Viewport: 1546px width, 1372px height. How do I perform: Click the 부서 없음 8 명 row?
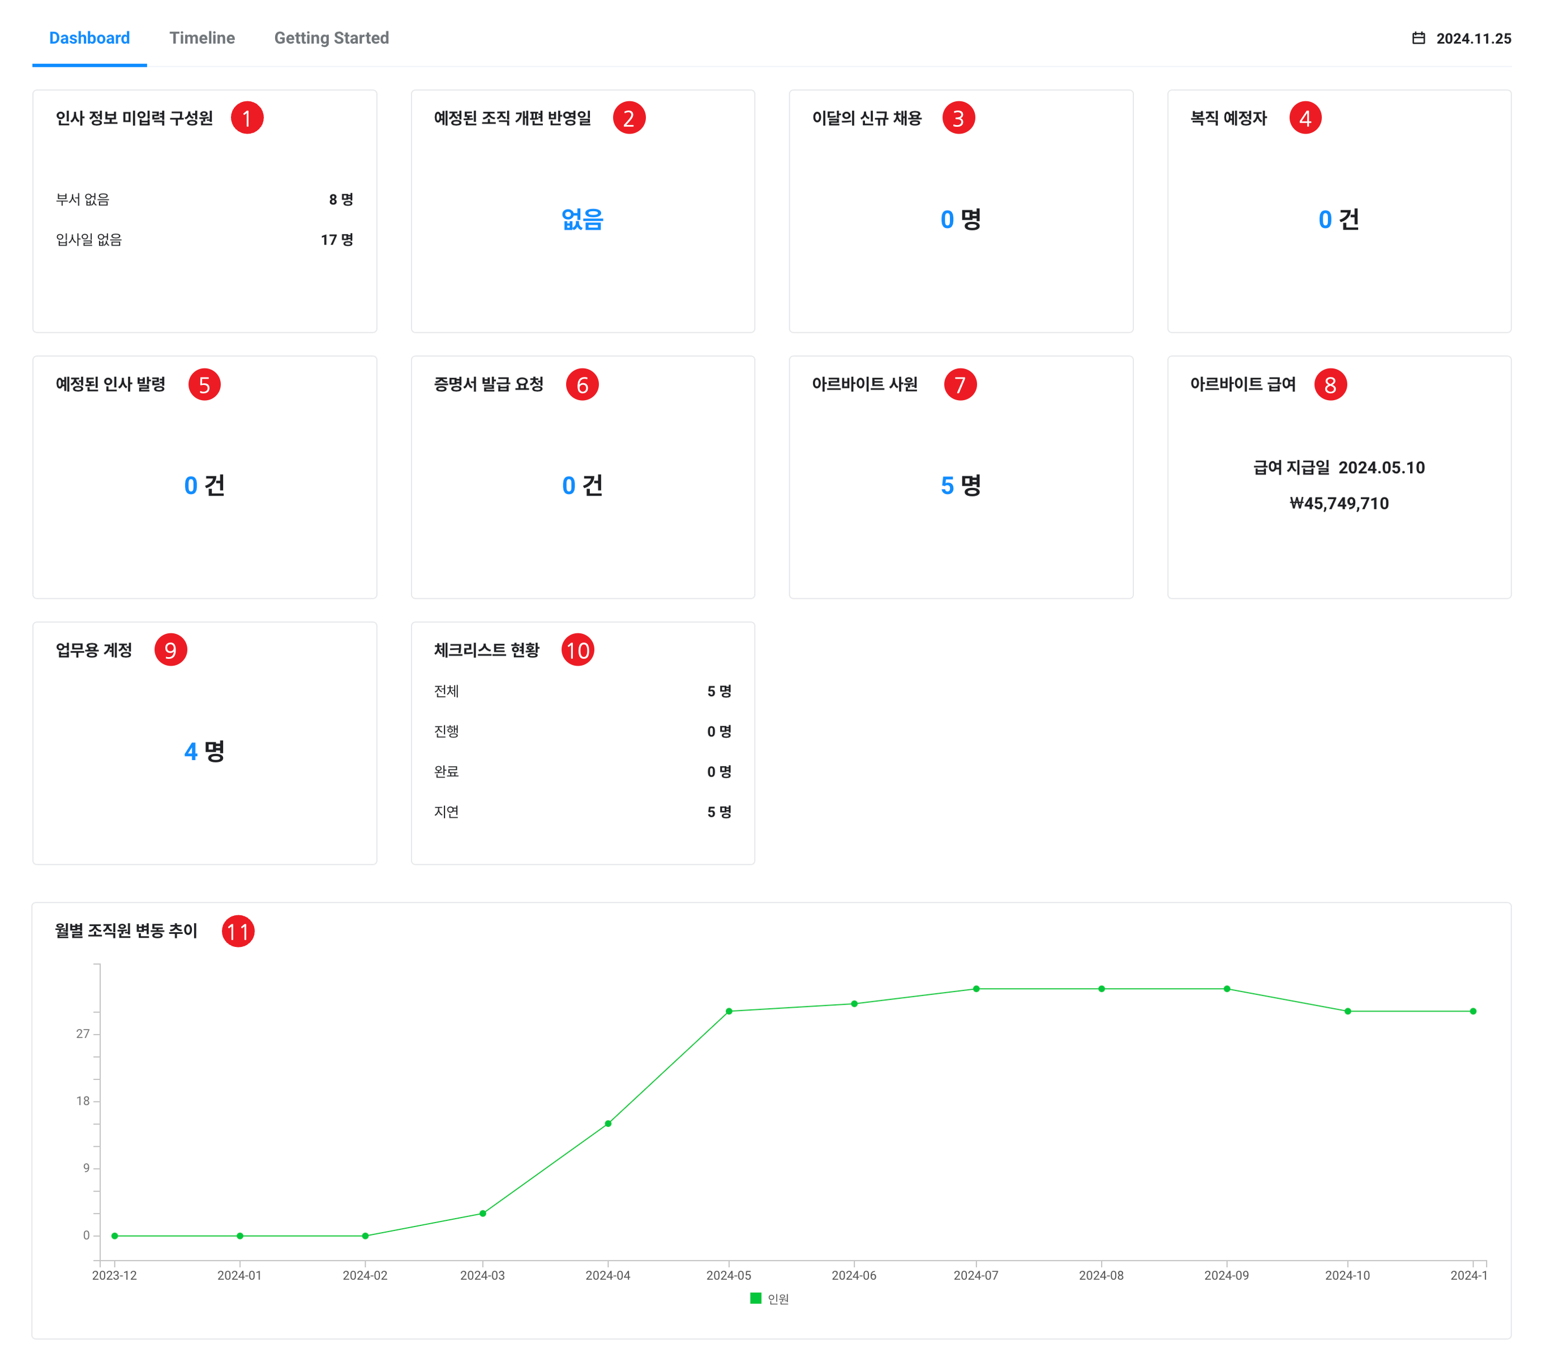(204, 199)
